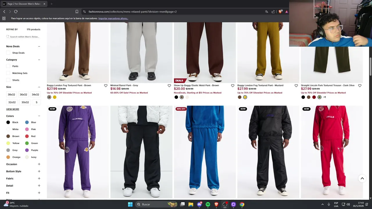Viewport: 372px width, 209px height.
Task: Open Straight Lincoln Park Textured Trouser title
Action: pos(328,85)
